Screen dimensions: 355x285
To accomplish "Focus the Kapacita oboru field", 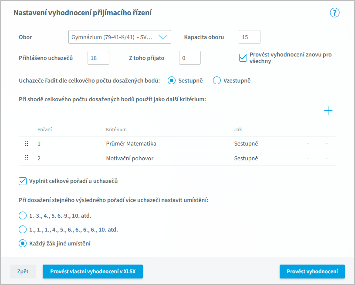I will point(250,37).
